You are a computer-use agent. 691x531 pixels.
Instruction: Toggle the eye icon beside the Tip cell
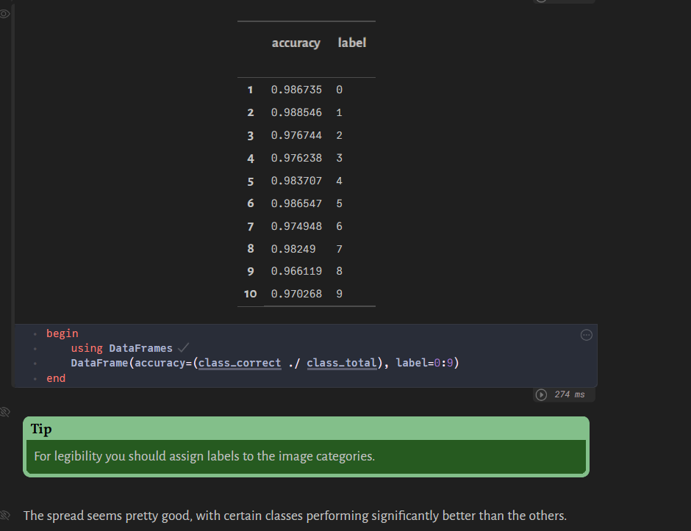[x=5, y=412]
